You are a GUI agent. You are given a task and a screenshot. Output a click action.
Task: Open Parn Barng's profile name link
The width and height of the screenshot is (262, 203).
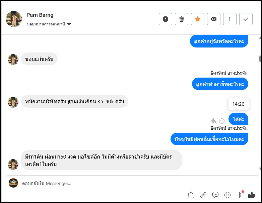[x=40, y=15]
